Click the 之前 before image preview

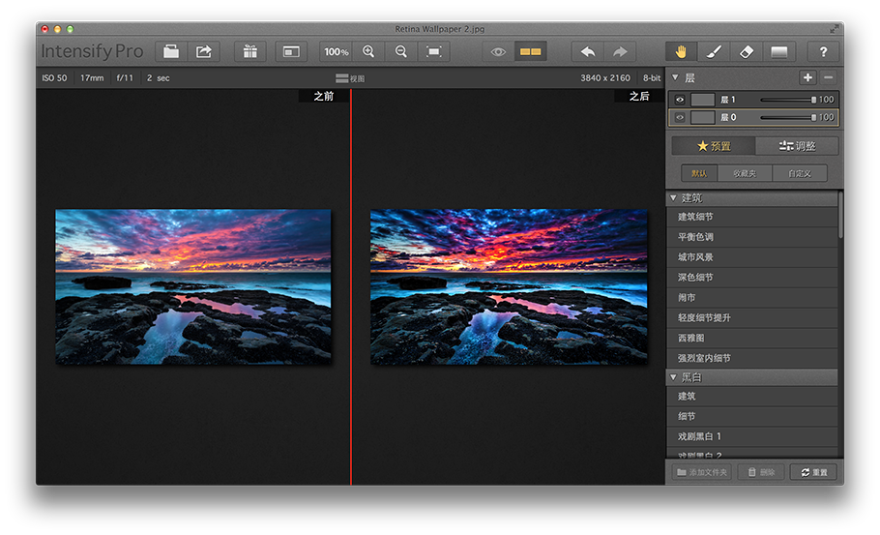click(193, 287)
